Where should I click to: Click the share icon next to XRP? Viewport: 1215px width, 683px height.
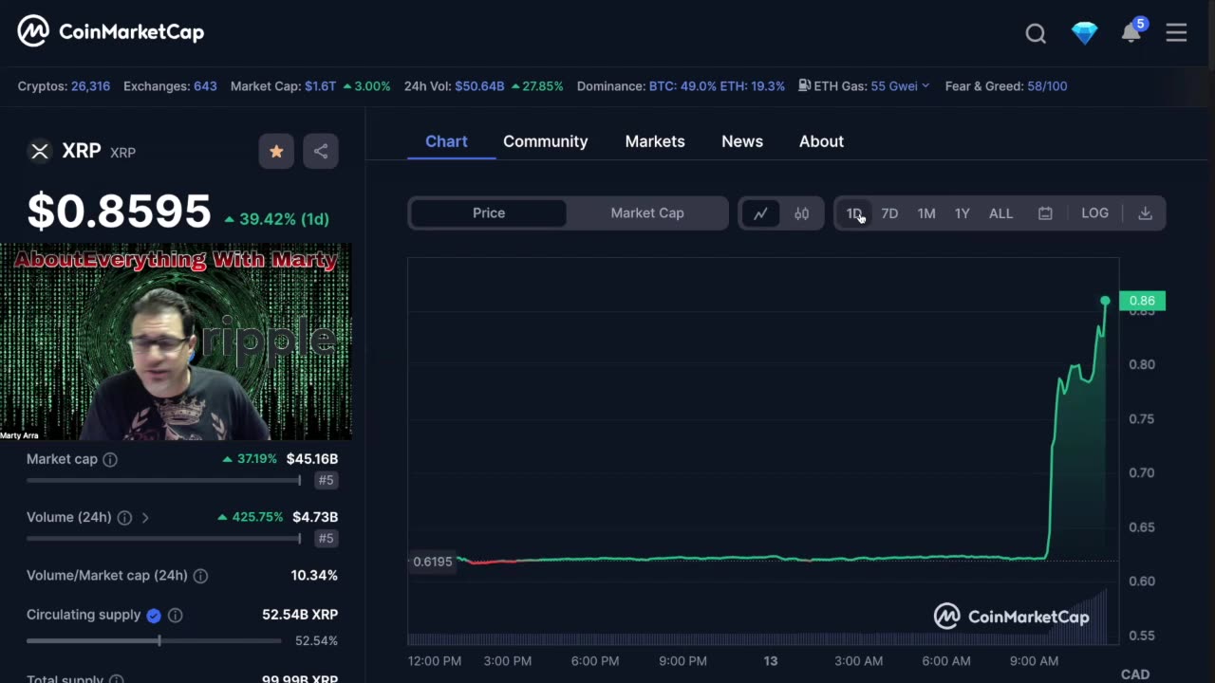click(x=321, y=151)
